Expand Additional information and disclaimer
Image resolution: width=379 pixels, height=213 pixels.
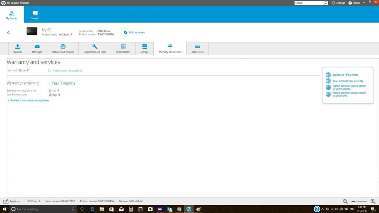(x=28, y=101)
